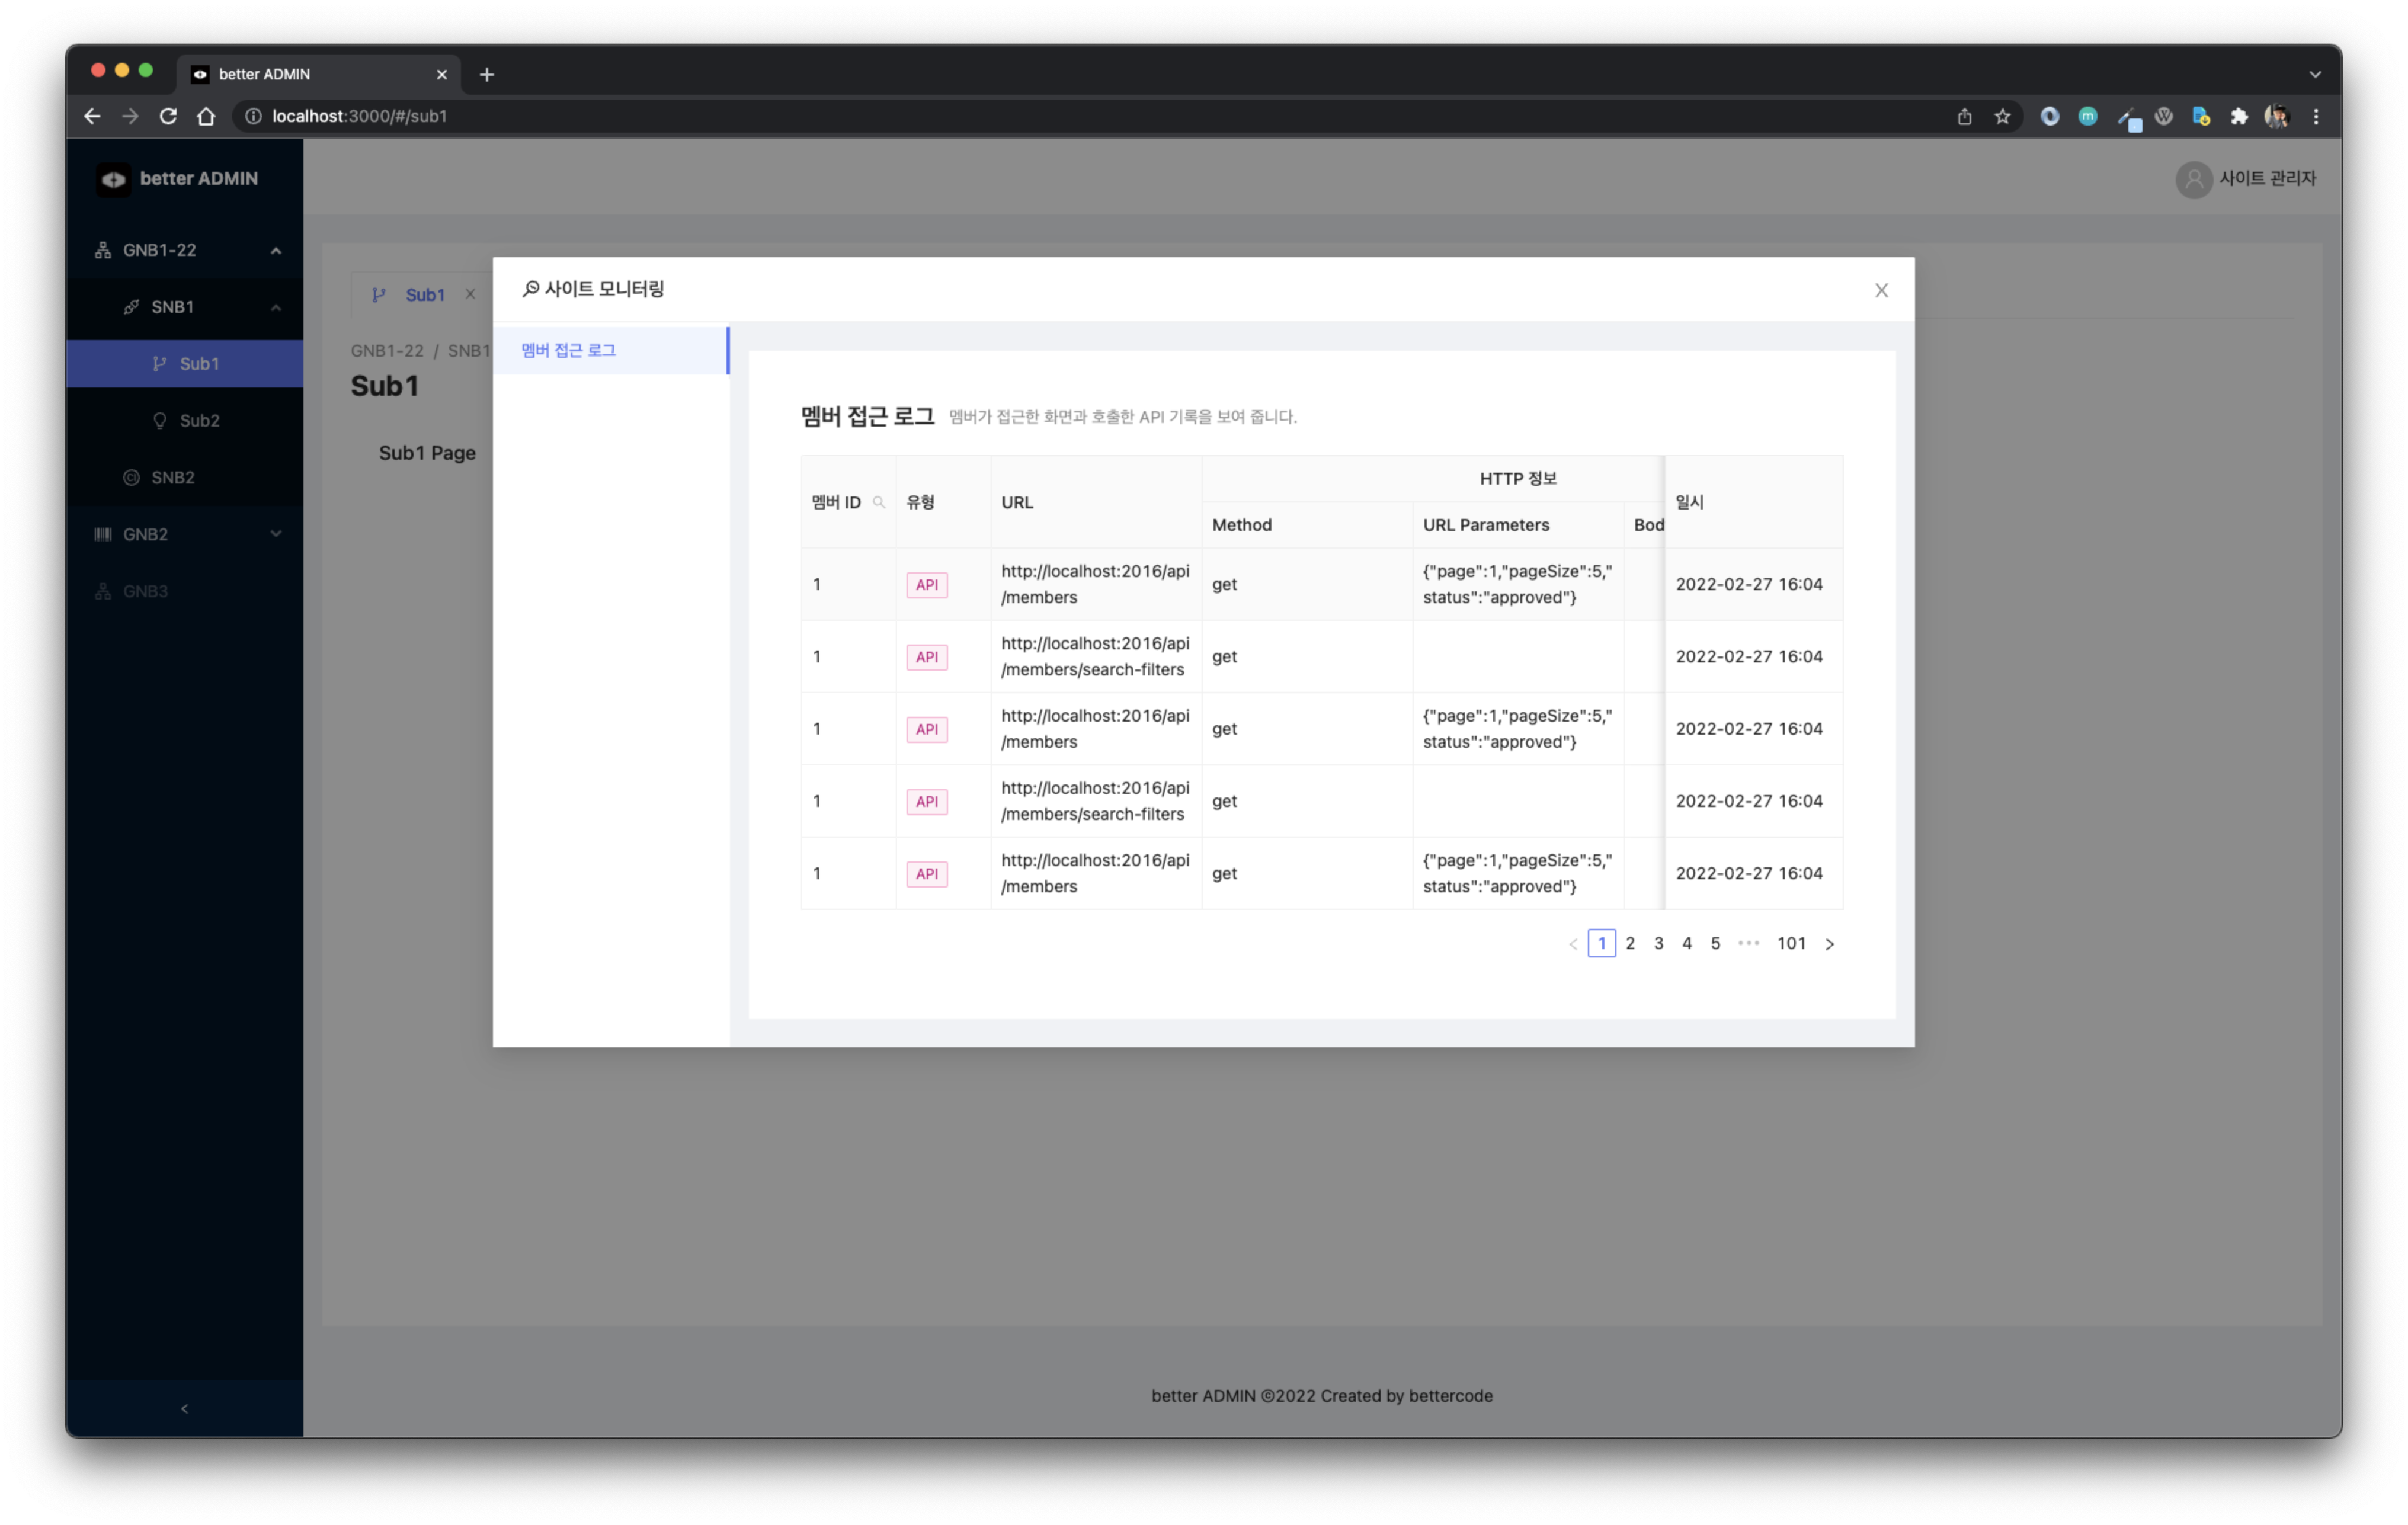
Task: Switch to the Sub1 tab
Action: tap(425, 295)
